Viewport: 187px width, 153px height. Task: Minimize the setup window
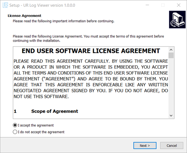pos(148,5)
